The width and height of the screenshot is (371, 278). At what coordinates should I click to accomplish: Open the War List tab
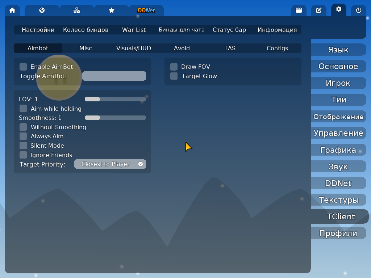tap(134, 30)
